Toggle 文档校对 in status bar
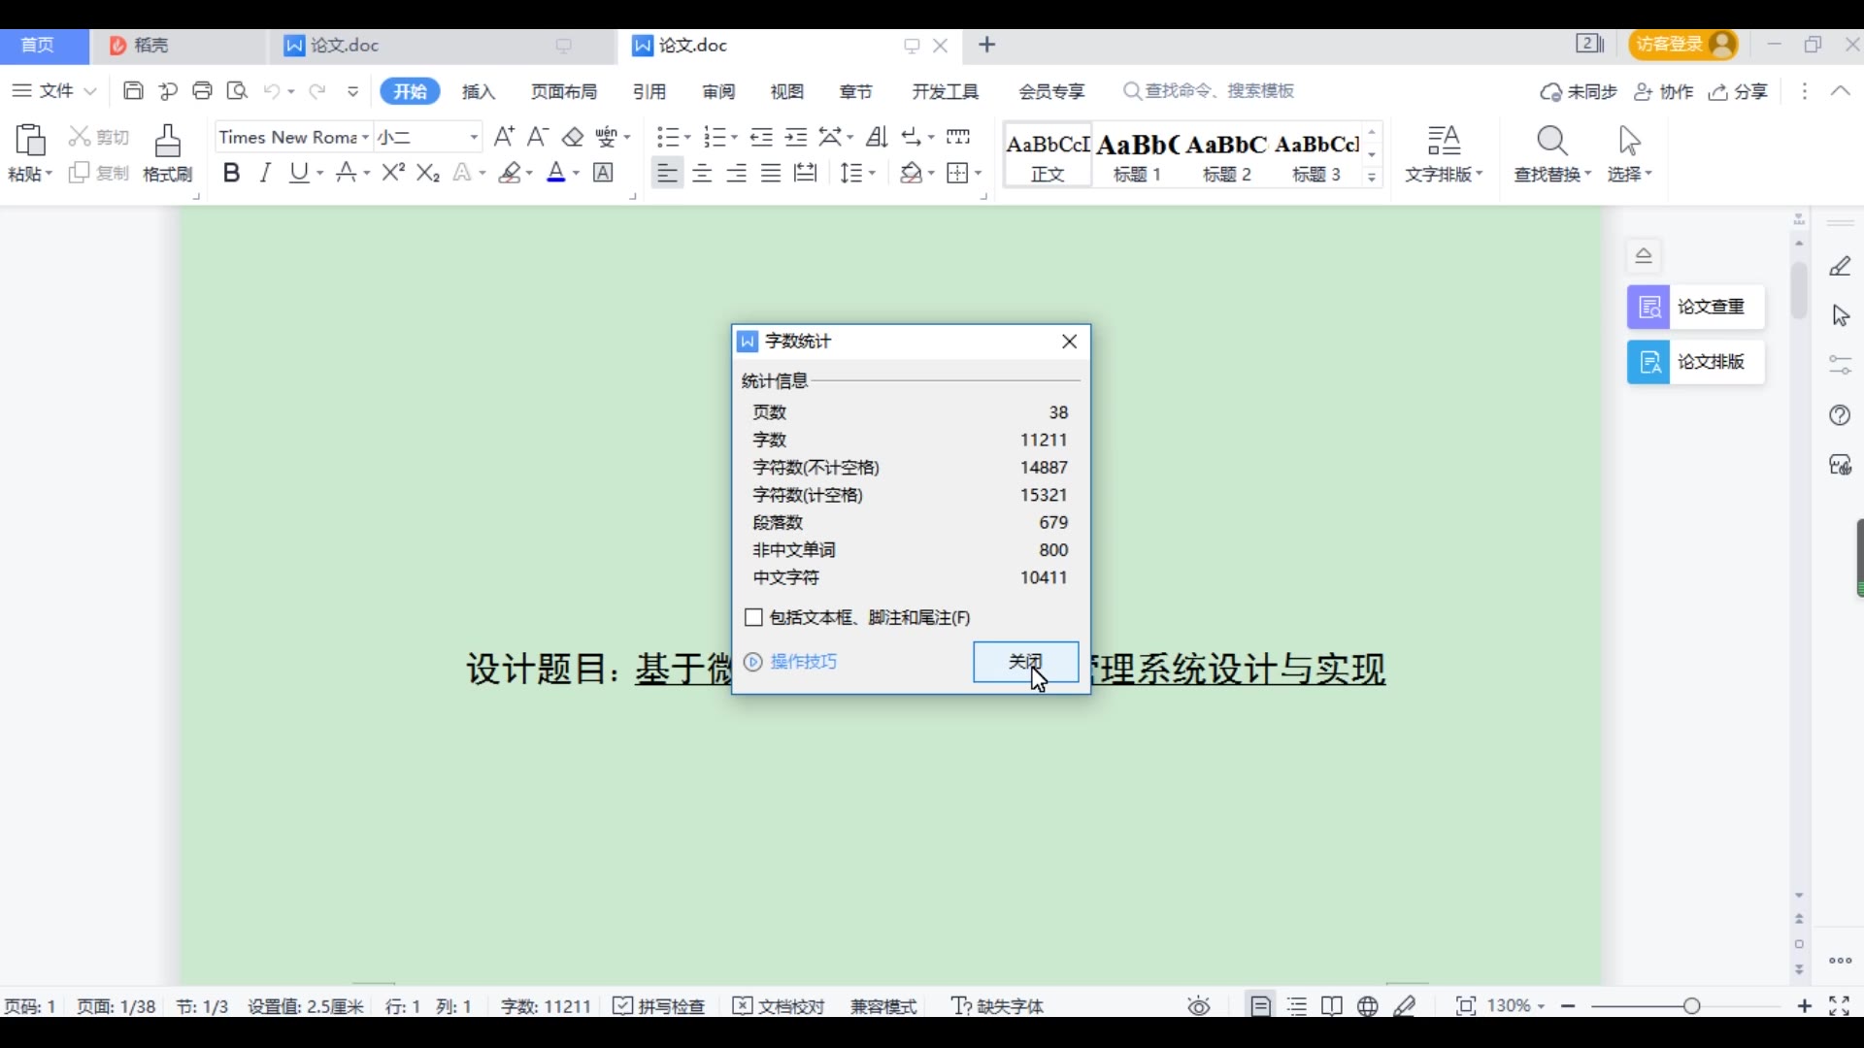The height and width of the screenshot is (1048, 1864). point(779,1006)
